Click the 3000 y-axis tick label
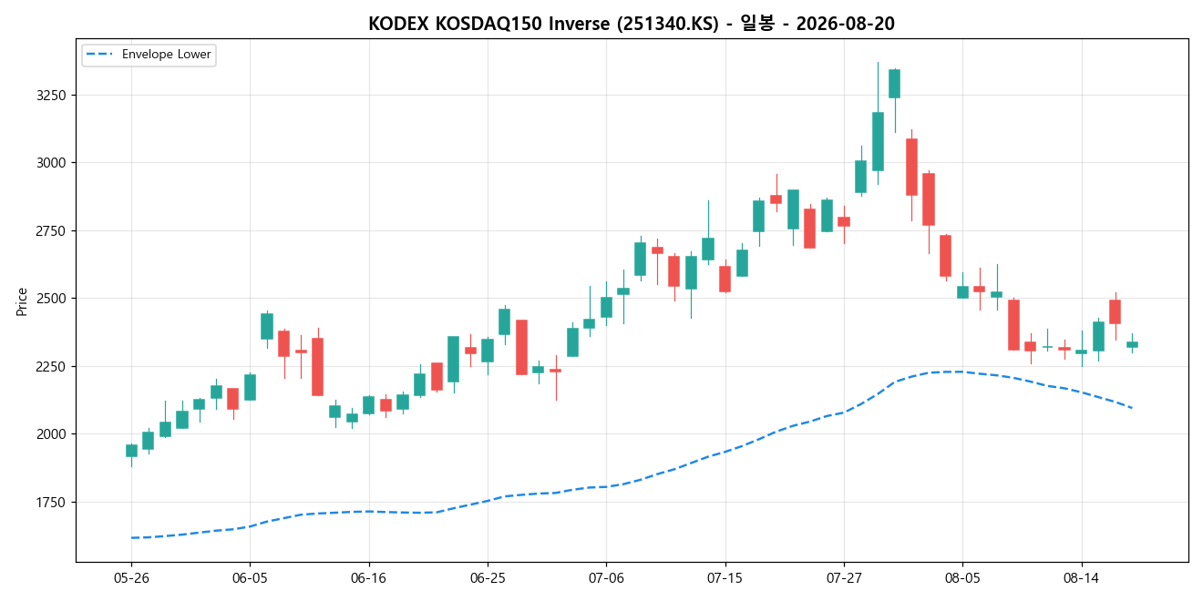Viewport: 1203px width, 601px height. click(51, 163)
